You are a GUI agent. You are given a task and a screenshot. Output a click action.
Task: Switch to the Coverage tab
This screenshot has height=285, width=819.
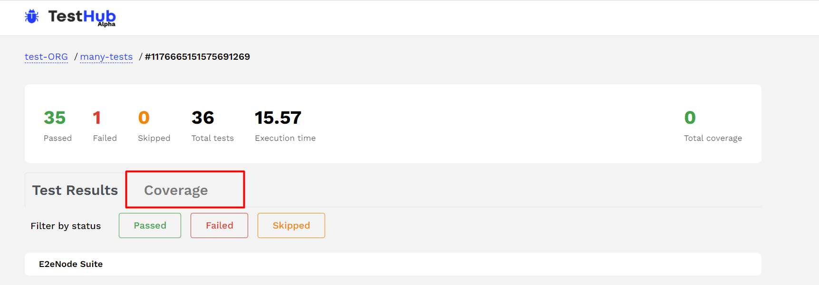coord(176,190)
